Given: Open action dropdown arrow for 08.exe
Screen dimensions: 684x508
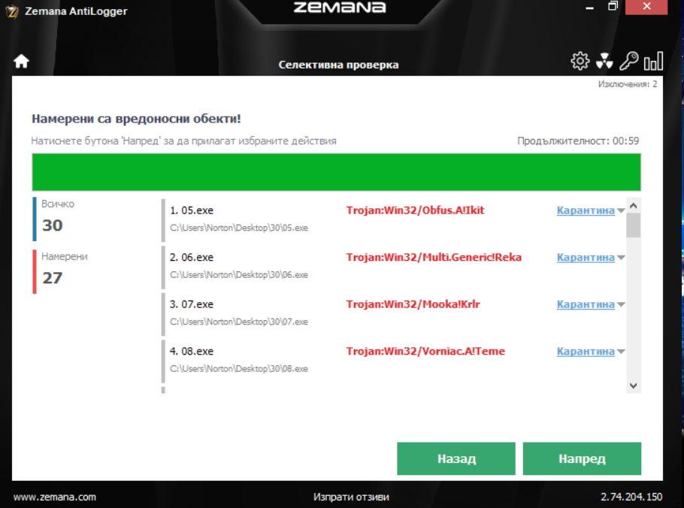Looking at the screenshot, I should pyautogui.click(x=621, y=352).
